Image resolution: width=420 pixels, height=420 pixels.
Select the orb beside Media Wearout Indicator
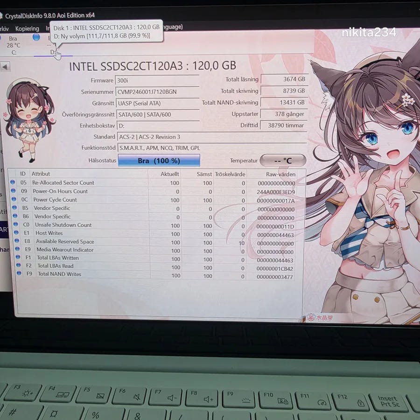[18, 249]
